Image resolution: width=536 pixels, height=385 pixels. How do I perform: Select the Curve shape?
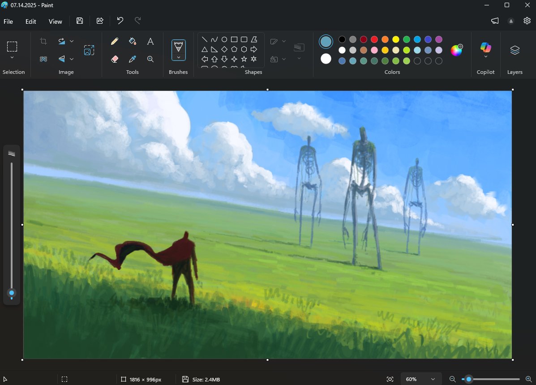214,39
